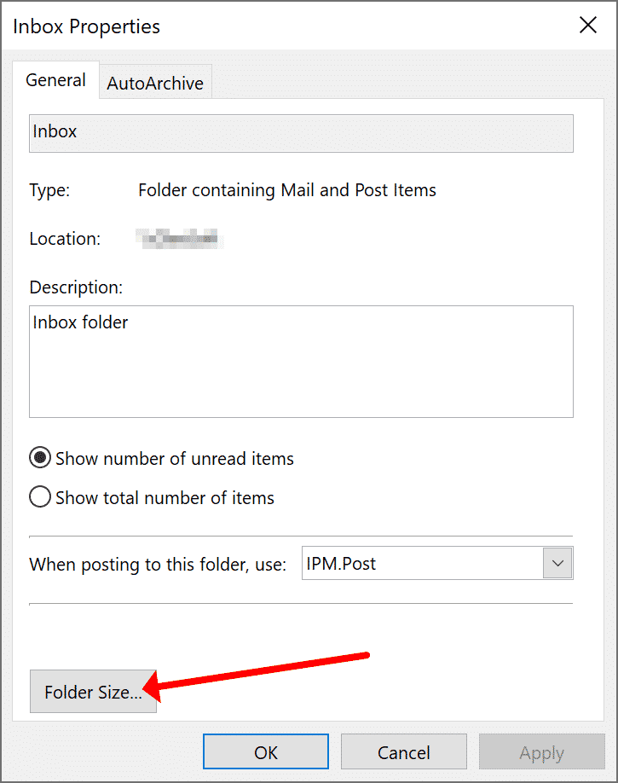Click the Inbox folder name field

(301, 133)
